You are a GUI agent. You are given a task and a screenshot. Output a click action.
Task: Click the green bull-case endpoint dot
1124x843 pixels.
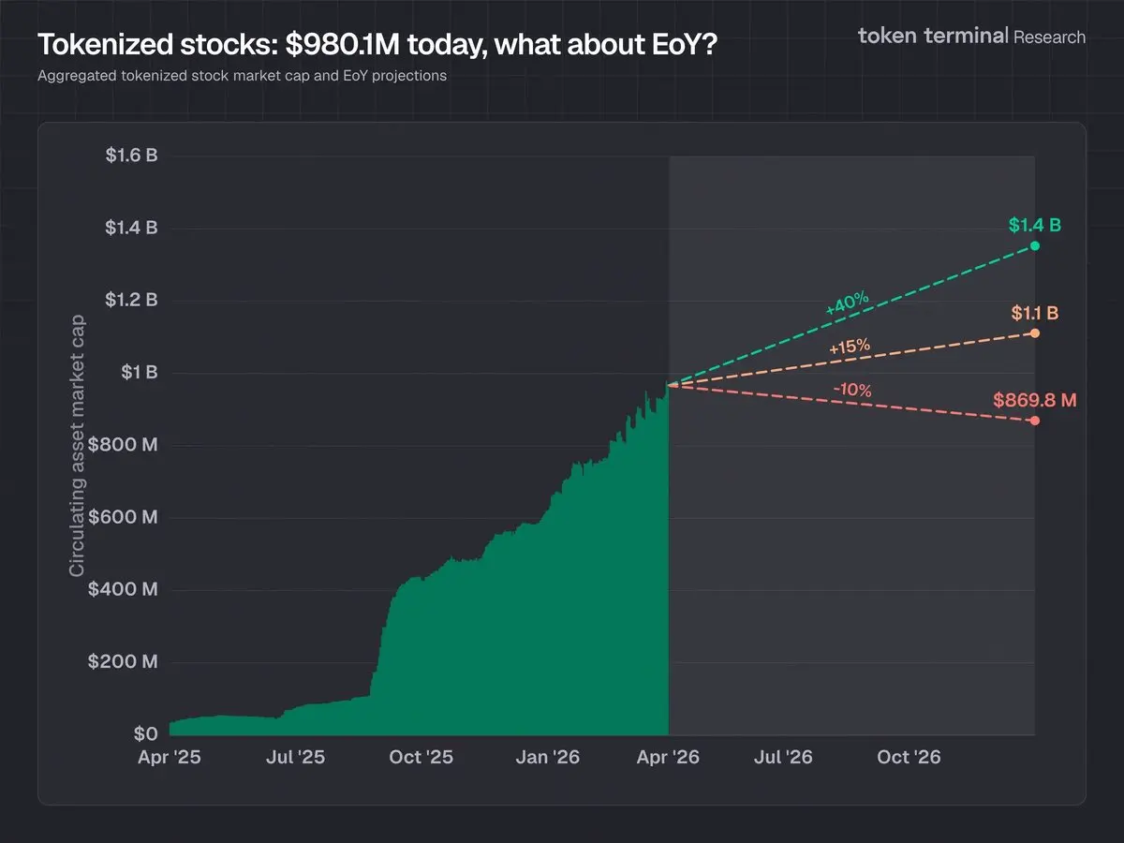pos(1035,245)
